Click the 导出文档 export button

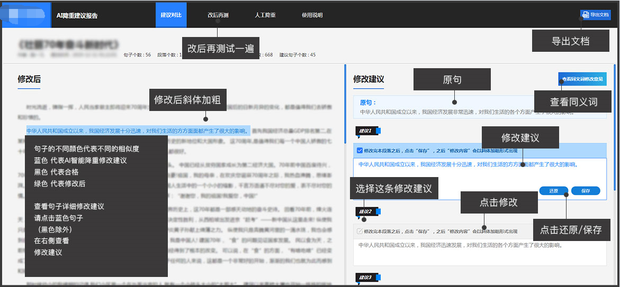click(x=596, y=15)
